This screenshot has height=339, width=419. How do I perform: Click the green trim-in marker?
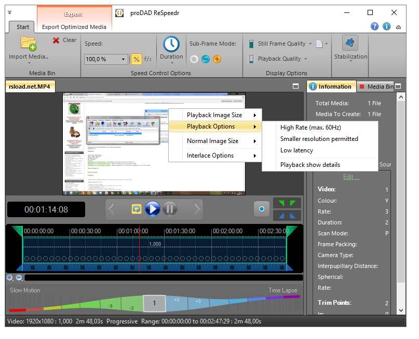pos(18,231)
